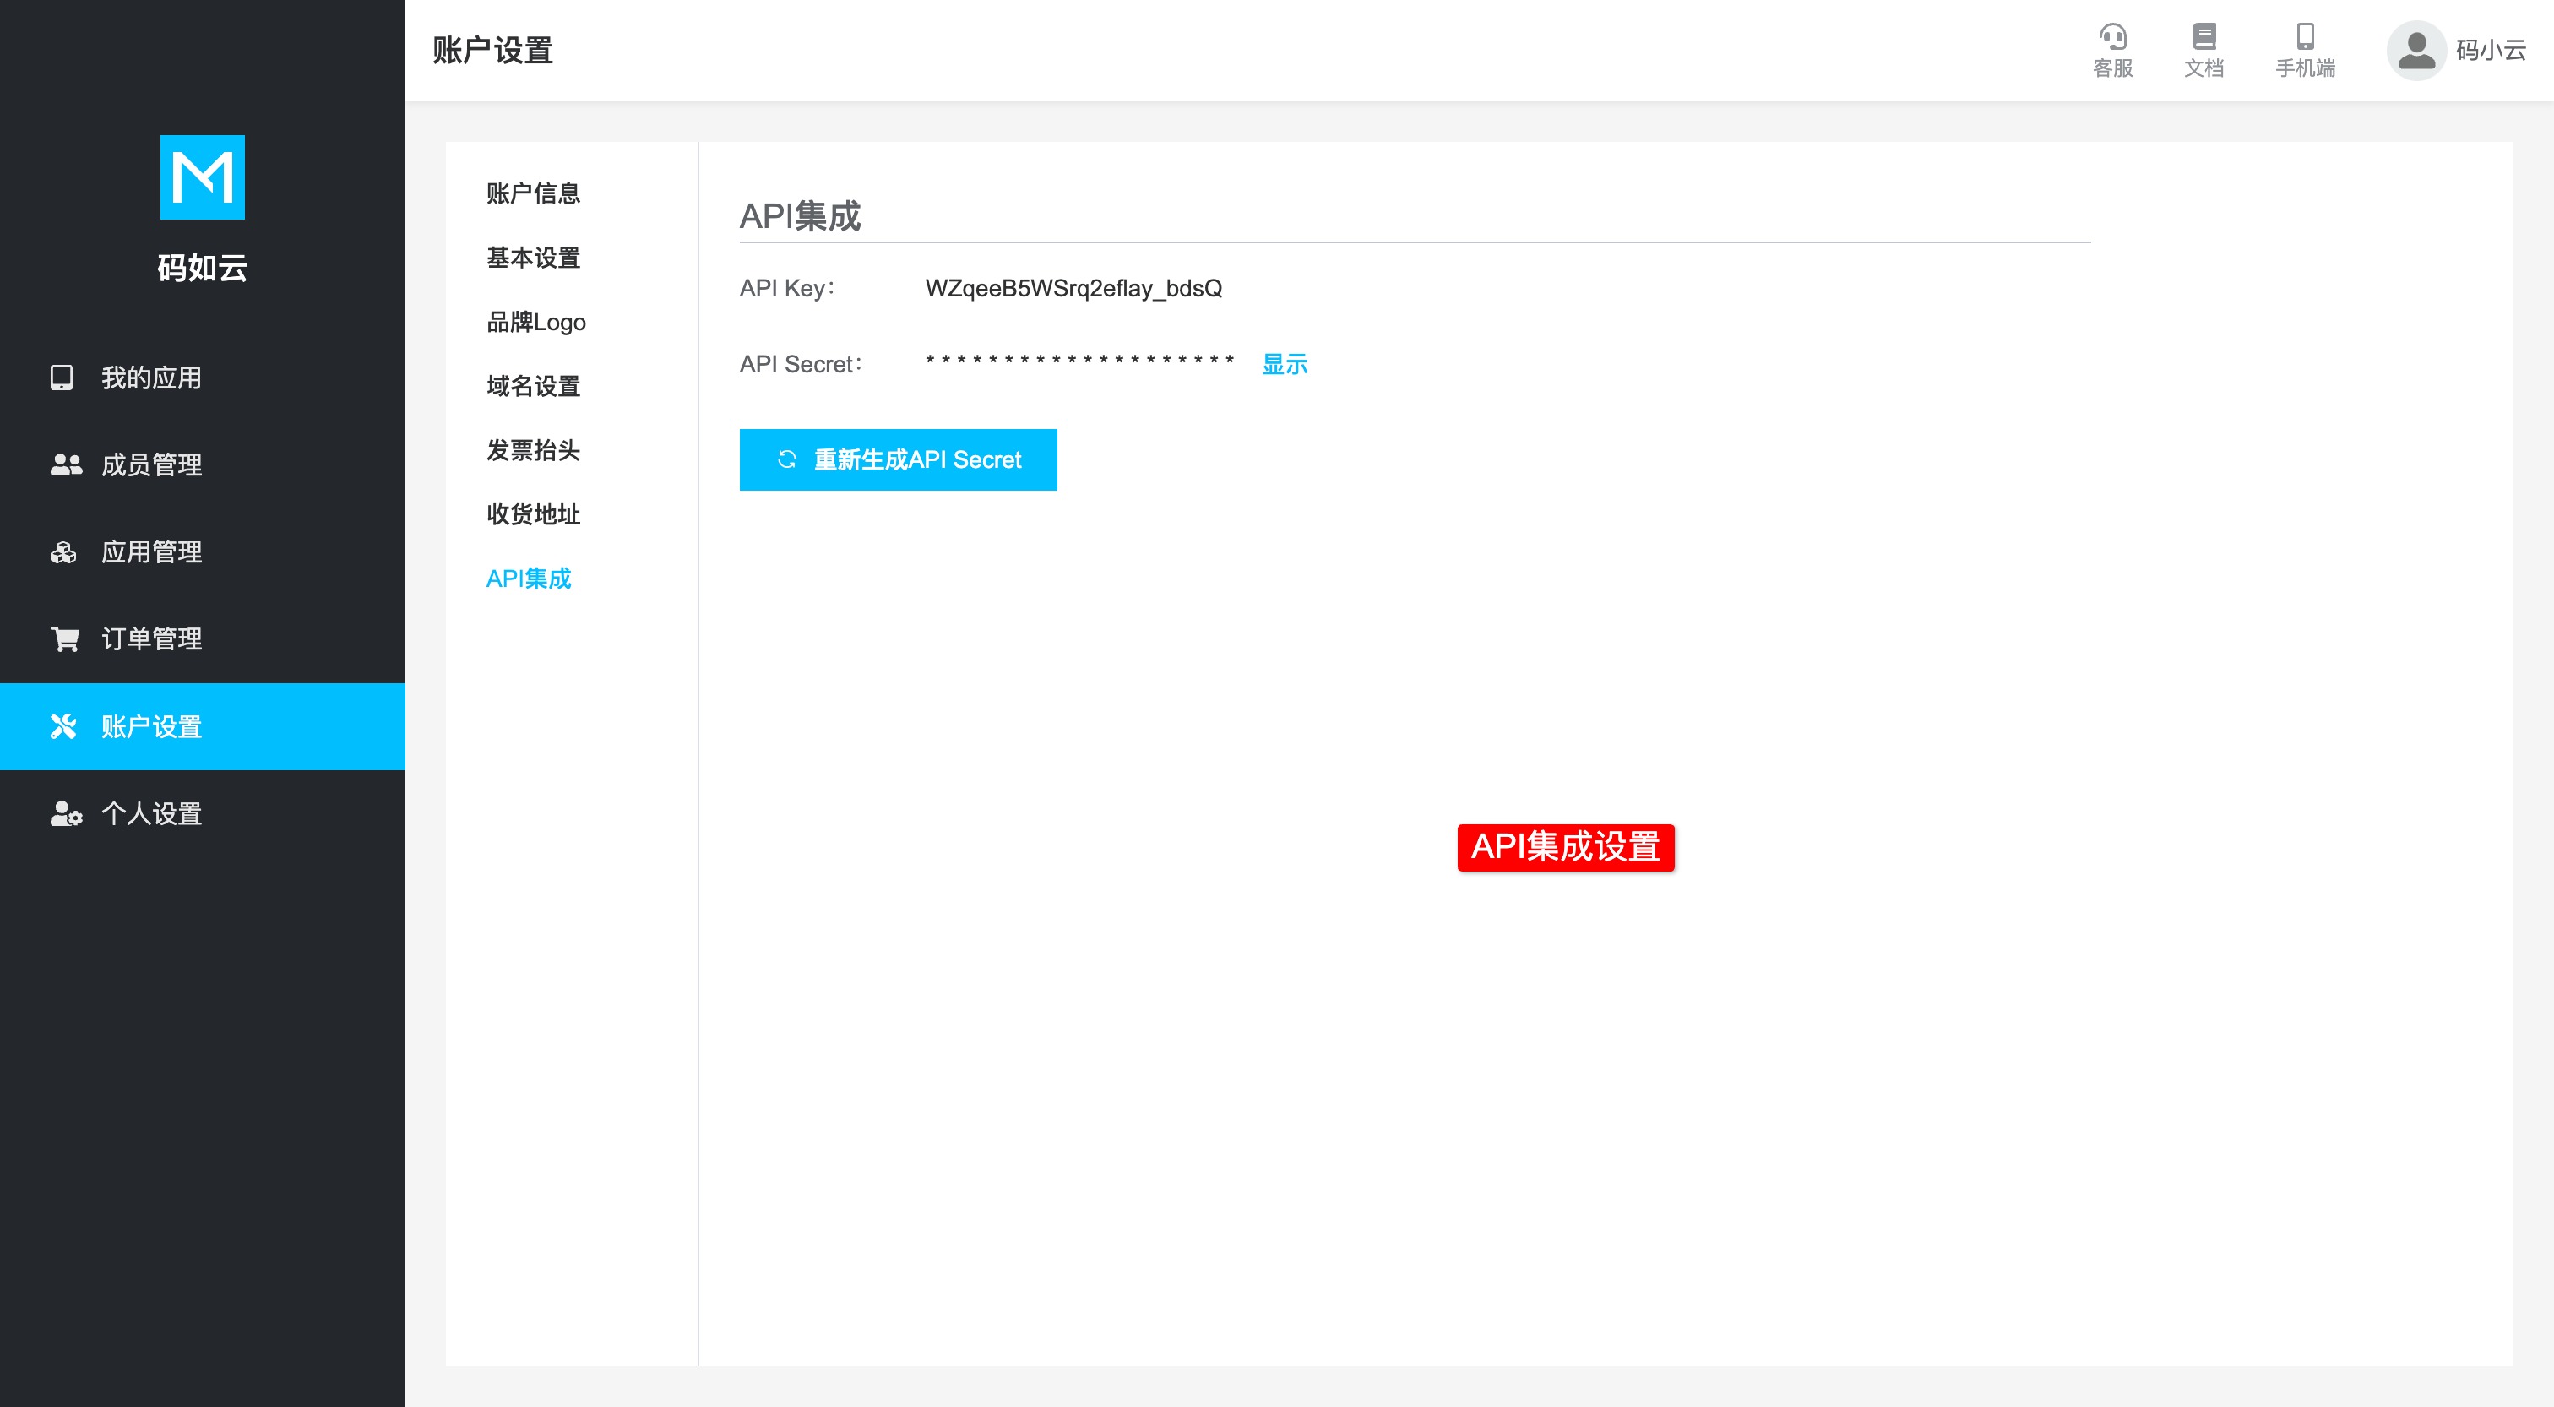Open the 域名设置 tab

click(x=534, y=386)
